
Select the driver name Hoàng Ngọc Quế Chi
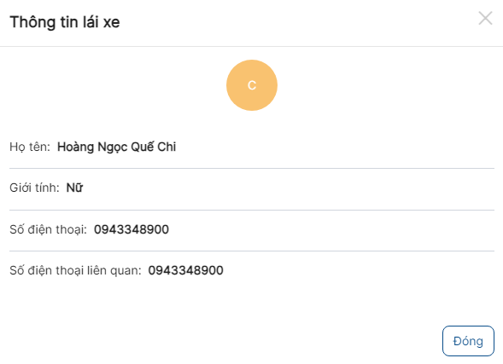point(116,147)
